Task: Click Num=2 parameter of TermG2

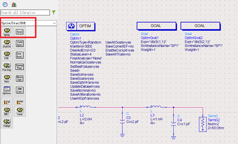Action: click(x=213, y=124)
